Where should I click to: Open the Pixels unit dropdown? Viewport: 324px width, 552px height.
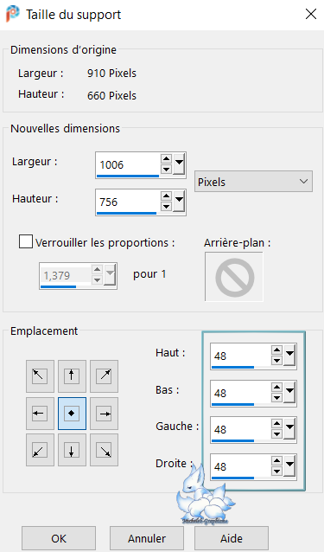[x=253, y=182]
